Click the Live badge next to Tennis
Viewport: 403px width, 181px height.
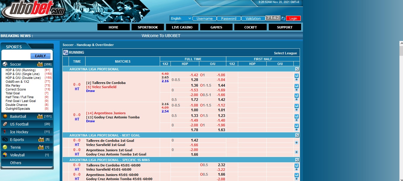tap(41, 147)
